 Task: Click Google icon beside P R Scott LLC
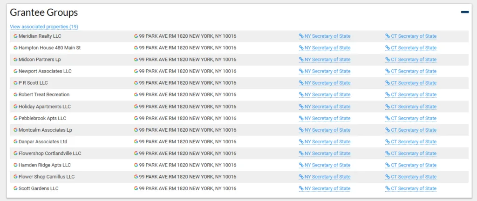15,83
